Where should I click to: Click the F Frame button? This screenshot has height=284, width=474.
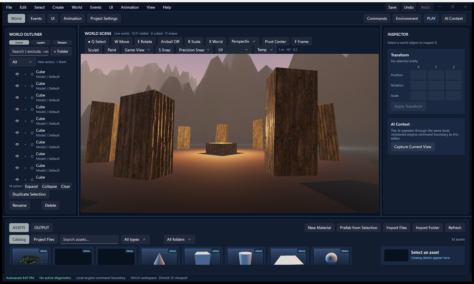pos(301,42)
